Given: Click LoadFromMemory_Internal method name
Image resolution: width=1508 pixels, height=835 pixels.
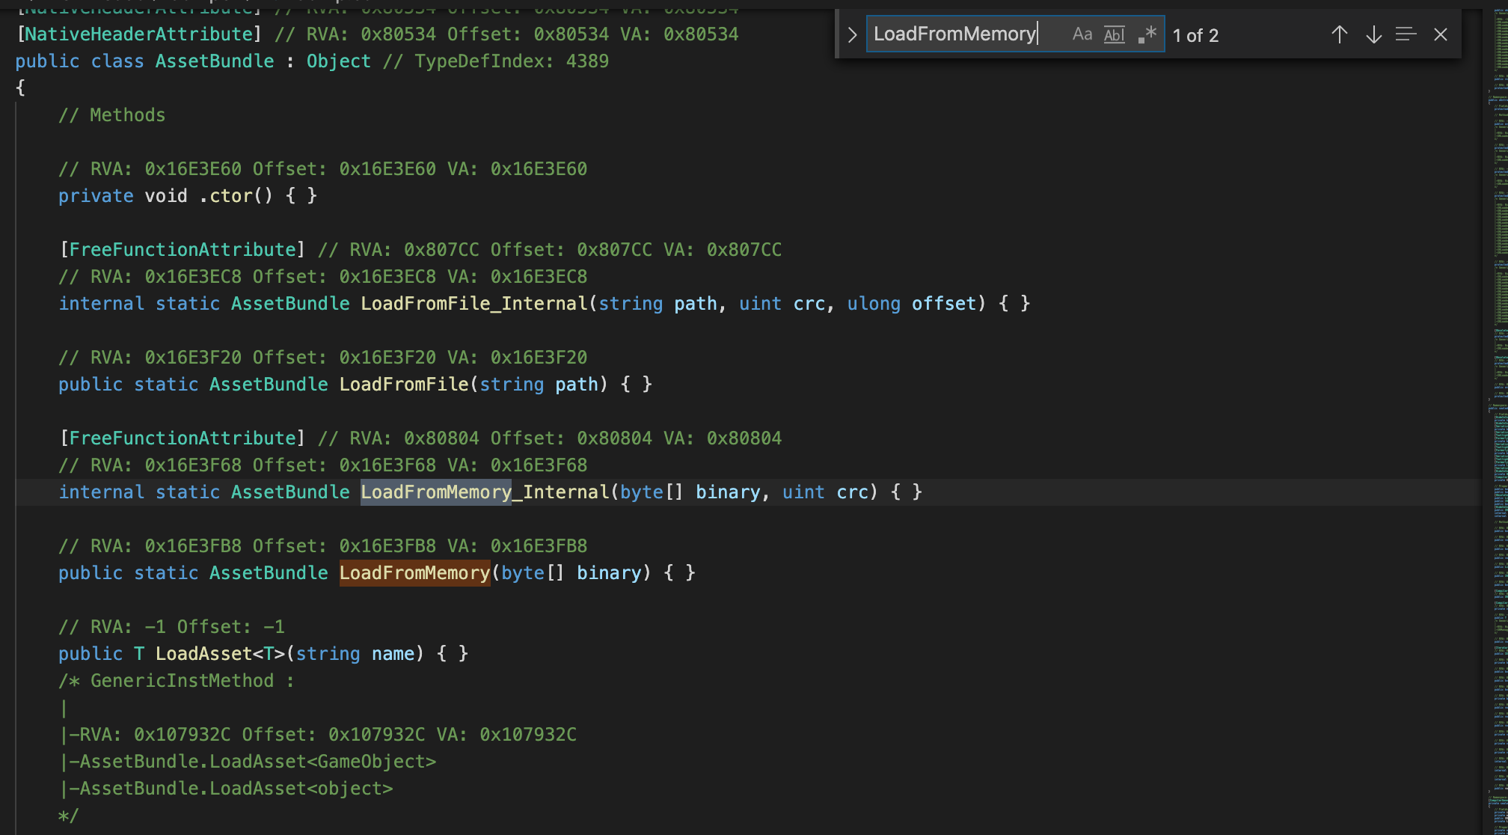Looking at the screenshot, I should 485,492.
